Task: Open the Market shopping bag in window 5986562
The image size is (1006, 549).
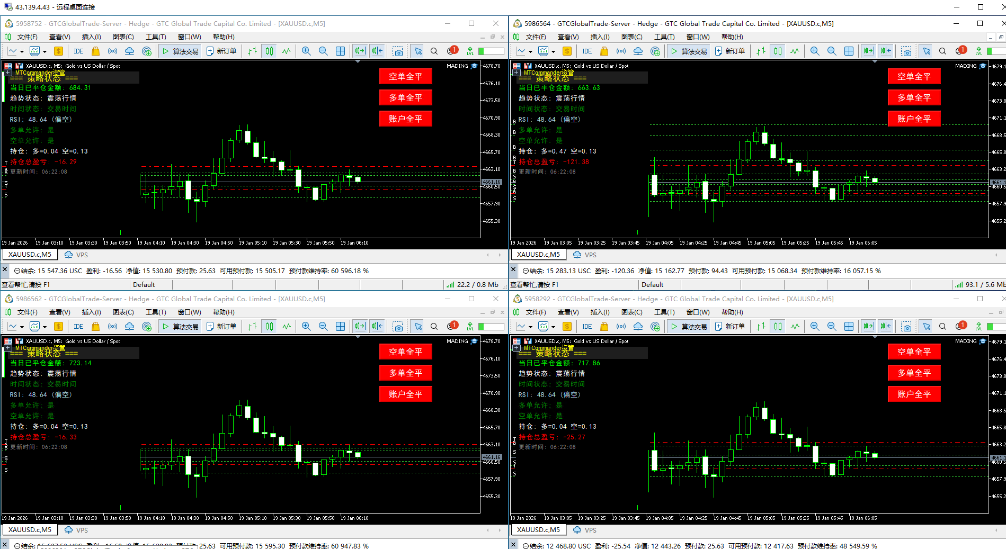Action: click(95, 327)
